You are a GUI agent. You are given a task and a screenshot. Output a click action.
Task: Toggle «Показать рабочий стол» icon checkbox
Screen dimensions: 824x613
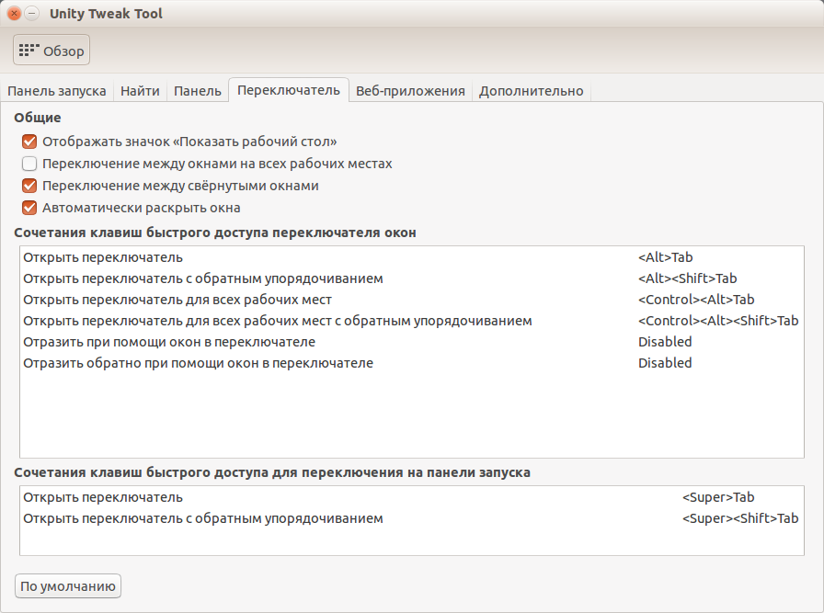pyautogui.click(x=29, y=142)
